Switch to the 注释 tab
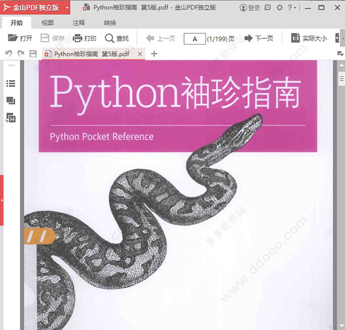 (x=79, y=22)
